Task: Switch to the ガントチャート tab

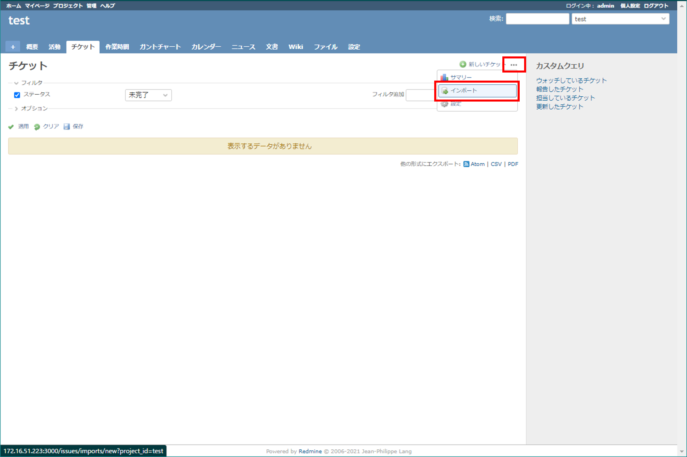Action: 160,46
